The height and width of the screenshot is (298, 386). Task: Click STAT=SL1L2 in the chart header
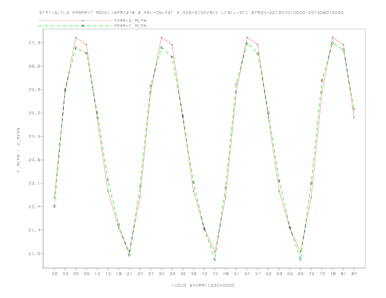[x=54, y=13]
